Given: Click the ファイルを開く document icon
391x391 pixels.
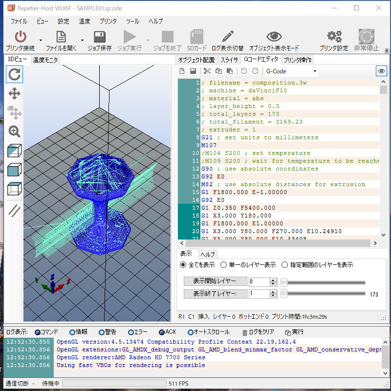Looking at the screenshot, I should [x=61, y=37].
